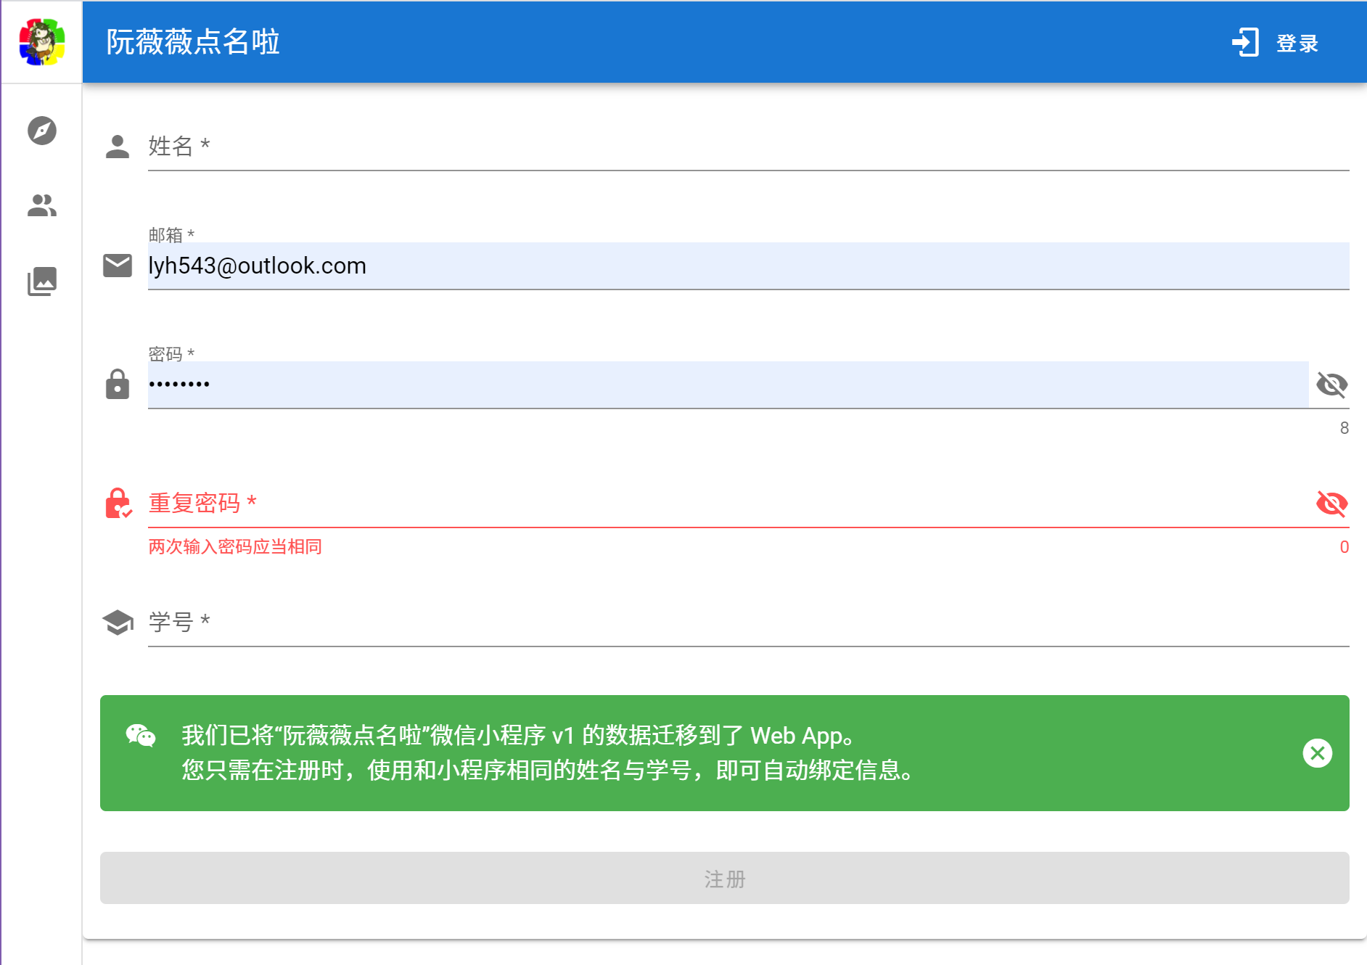Viewport: 1367px width, 965px height.
Task: Open the compass explore sidebar icon
Action: tap(42, 131)
